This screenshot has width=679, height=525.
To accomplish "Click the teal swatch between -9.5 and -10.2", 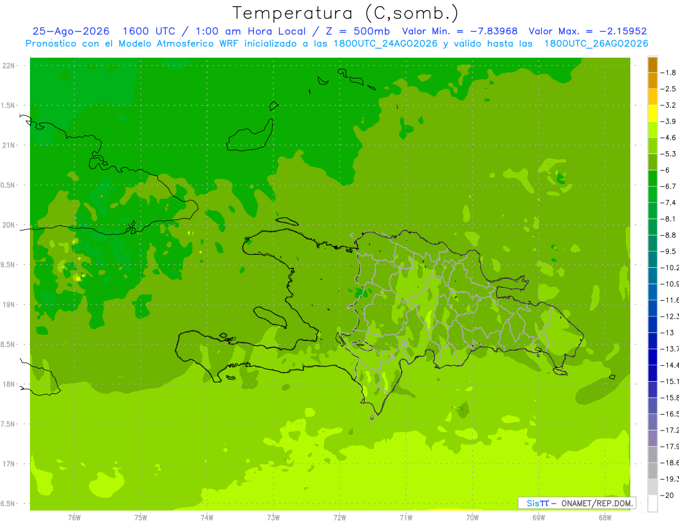I will 652,259.
